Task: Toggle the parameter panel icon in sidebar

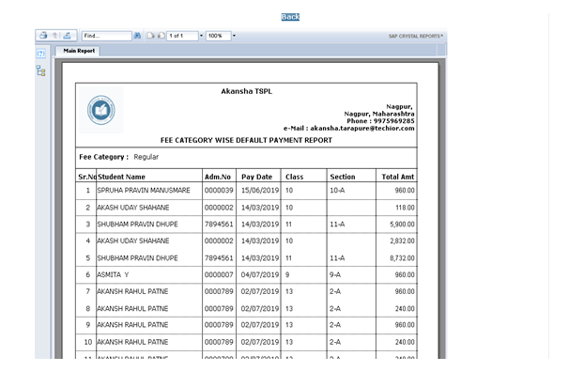Action: tap(41, 54)
